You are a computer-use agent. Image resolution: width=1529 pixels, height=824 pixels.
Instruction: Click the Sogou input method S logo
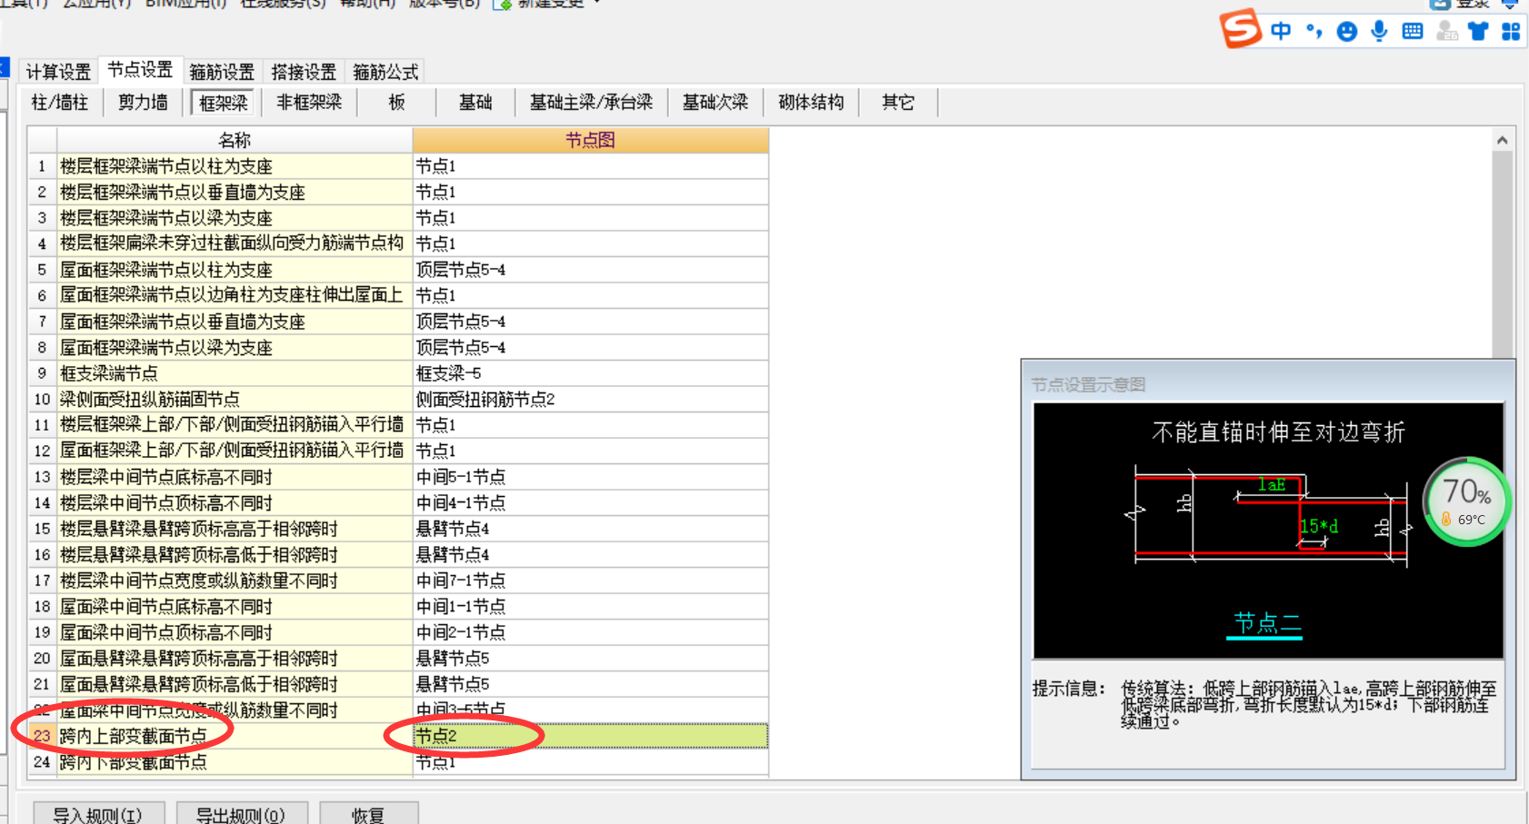(1241, 28)
